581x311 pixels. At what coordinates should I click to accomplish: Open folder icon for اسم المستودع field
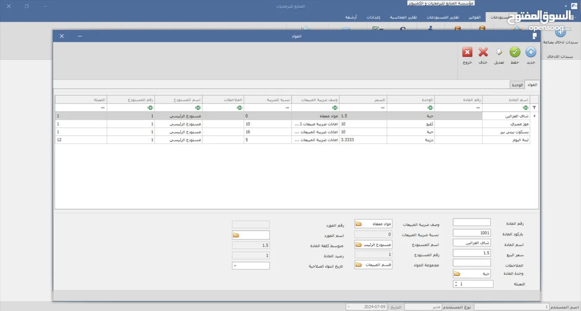[359, 244]
